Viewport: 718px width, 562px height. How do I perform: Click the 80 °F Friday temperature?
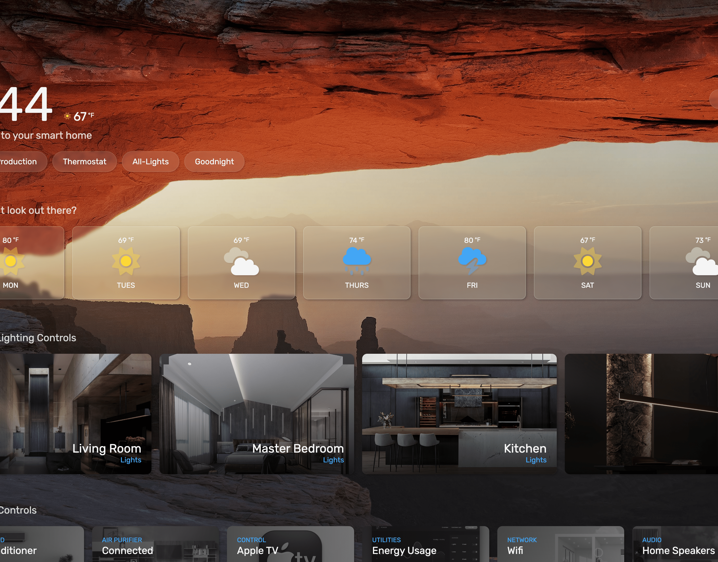click(x=472, y=240)
